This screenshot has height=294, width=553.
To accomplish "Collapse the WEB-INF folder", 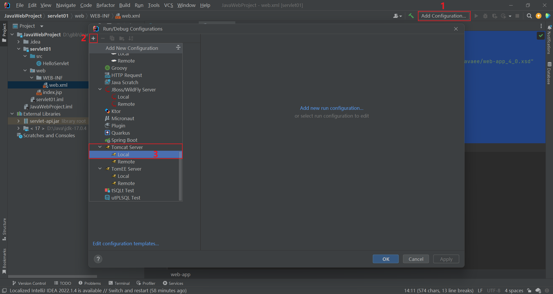I will (31, 78).
